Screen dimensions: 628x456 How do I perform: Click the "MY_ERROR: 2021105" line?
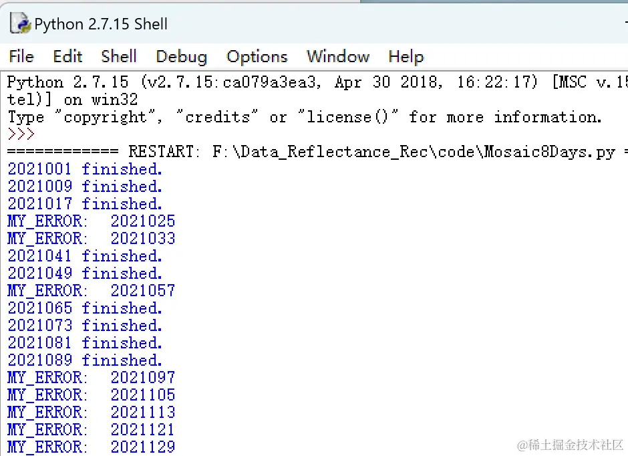point(92,394)
